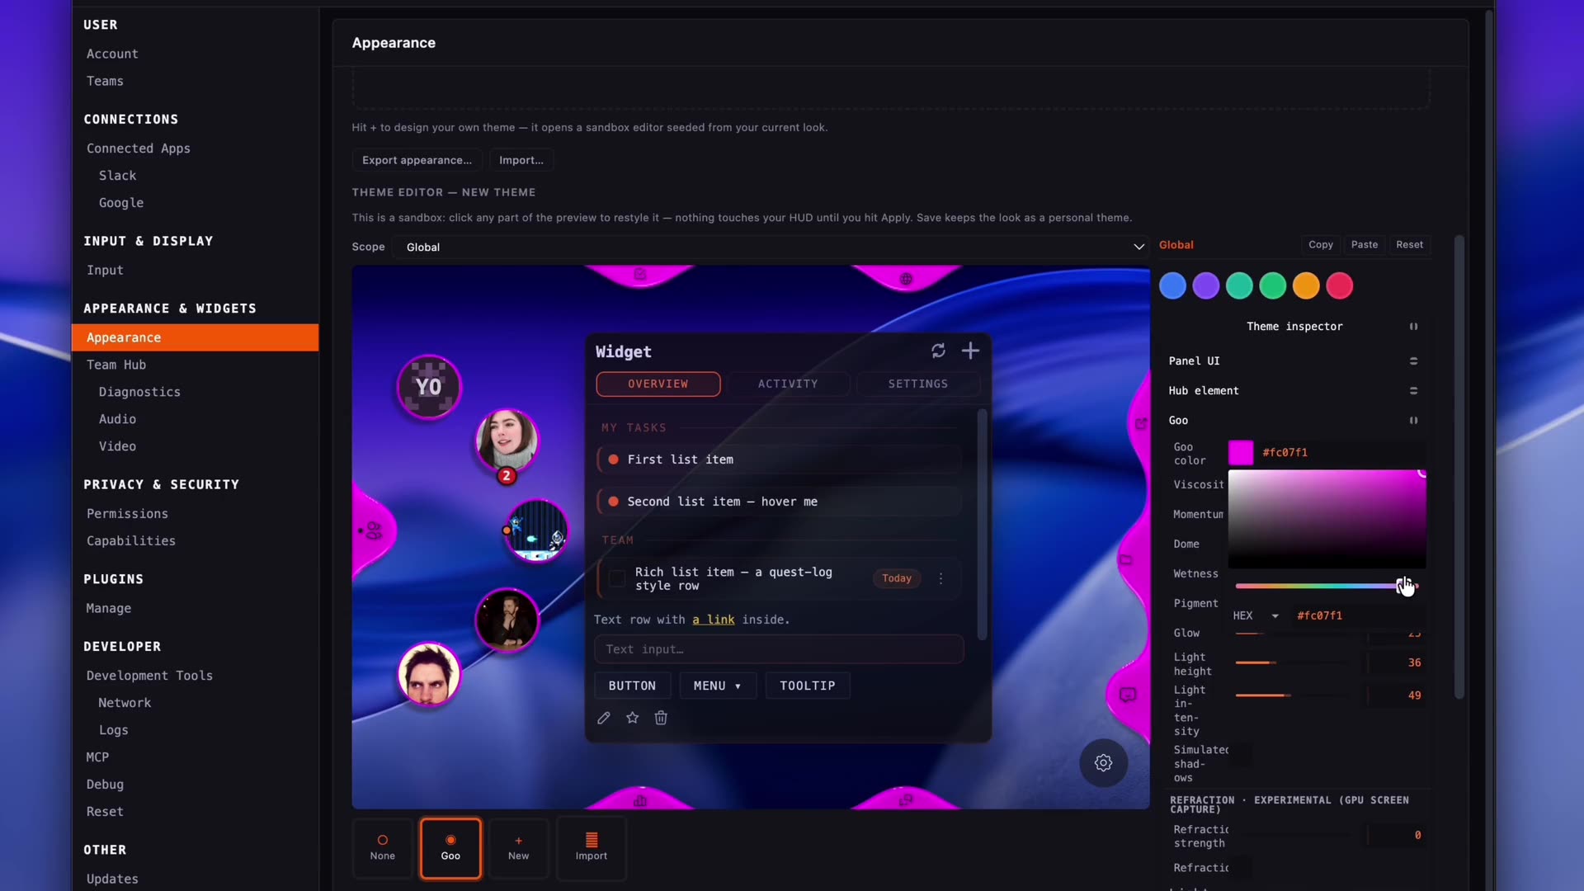Click the New theme tile
Viewport: 1584px width, 891px height.
click(x=519, y=848)
